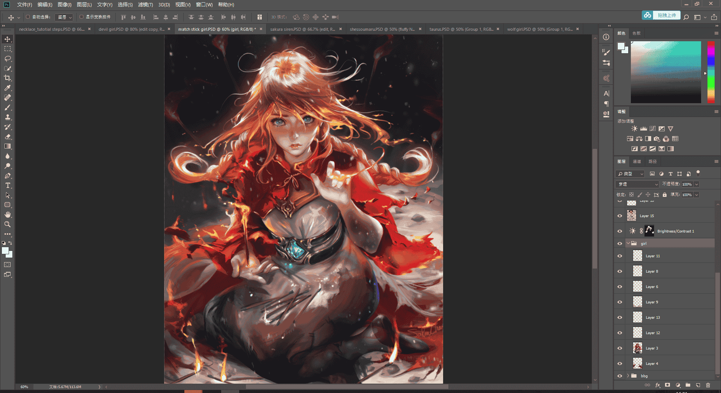
Task: Open the Image (图像) menu
Action: click(x=65, y=4)
